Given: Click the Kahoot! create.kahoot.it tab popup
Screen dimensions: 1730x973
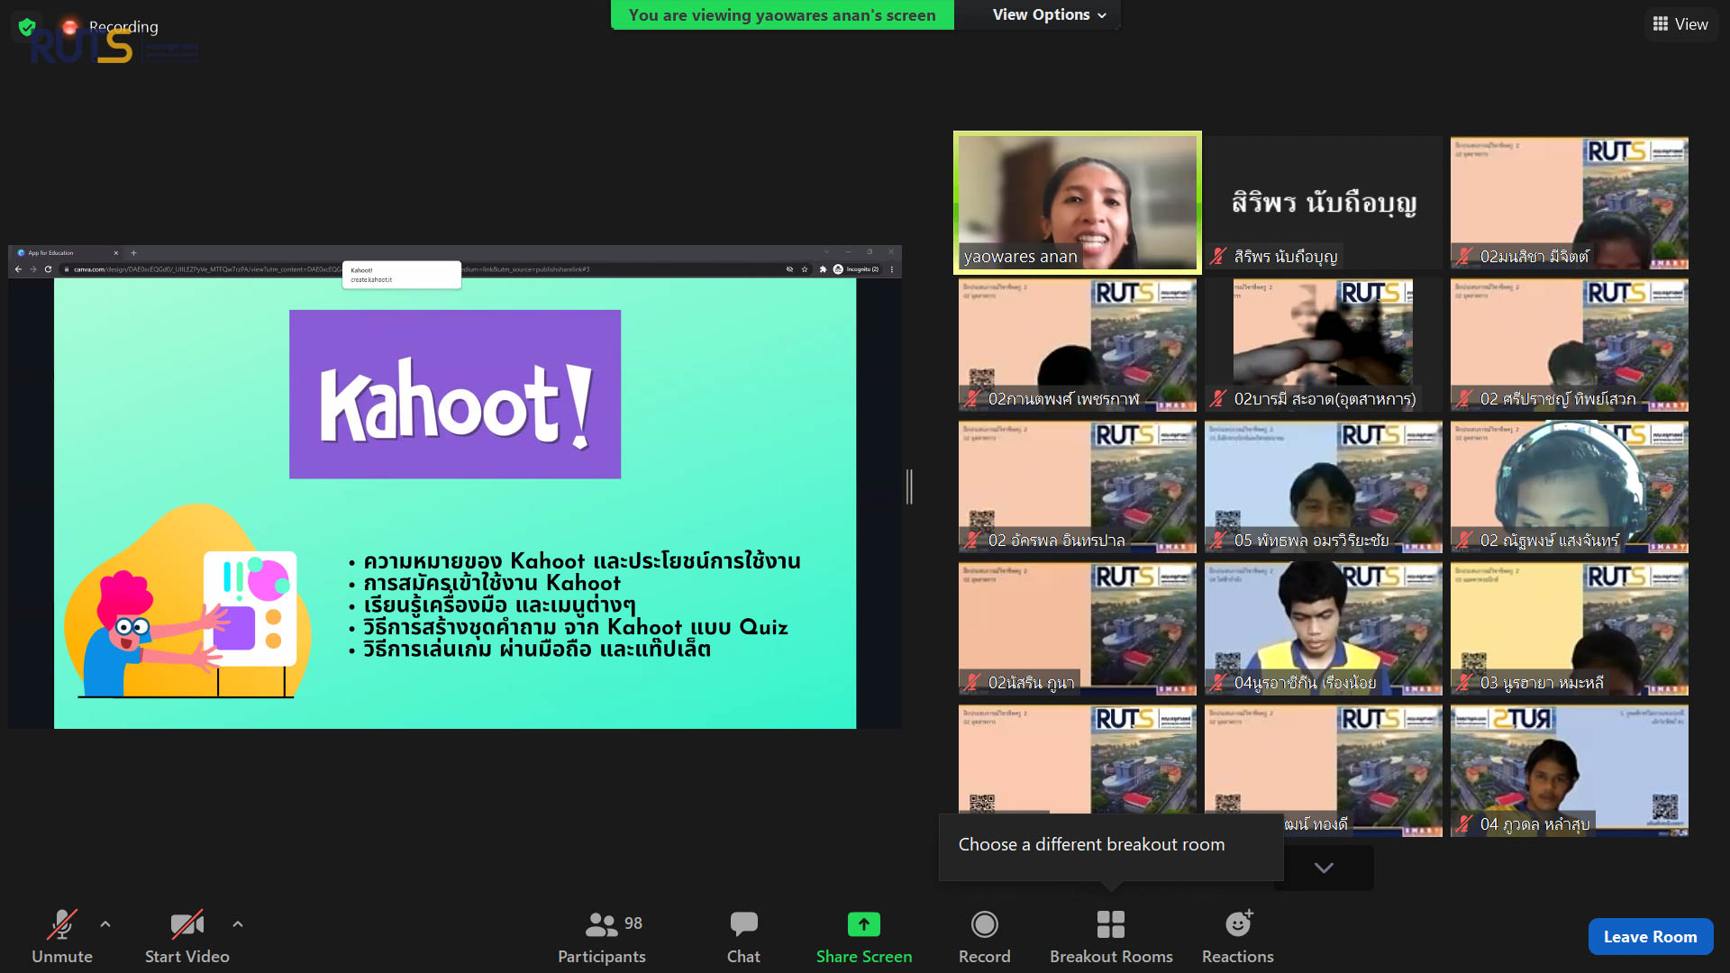Looking at the screenshot, I should click(x=402, y=275).
